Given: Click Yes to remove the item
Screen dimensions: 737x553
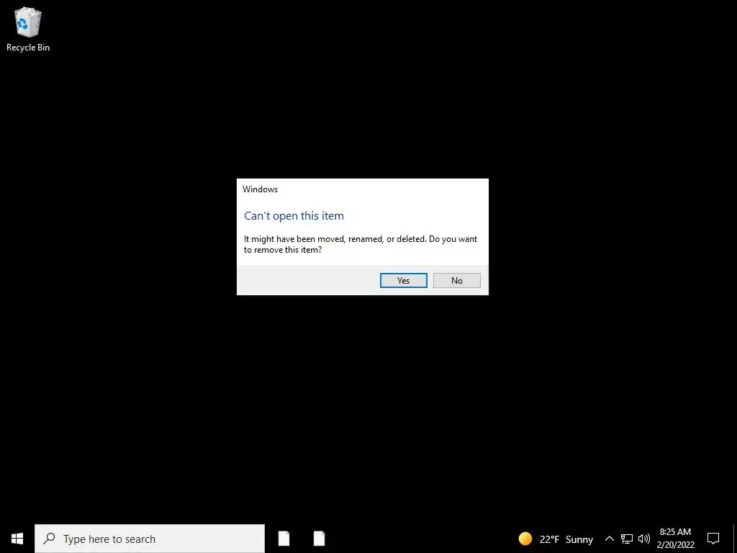Looking at the screenshot, I should click(x=403, y=280).
